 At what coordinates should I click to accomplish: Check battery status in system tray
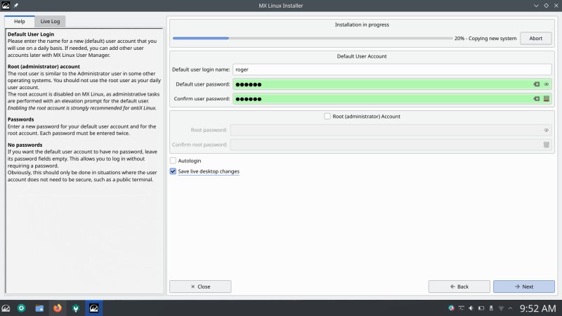(x=481, y=308)
